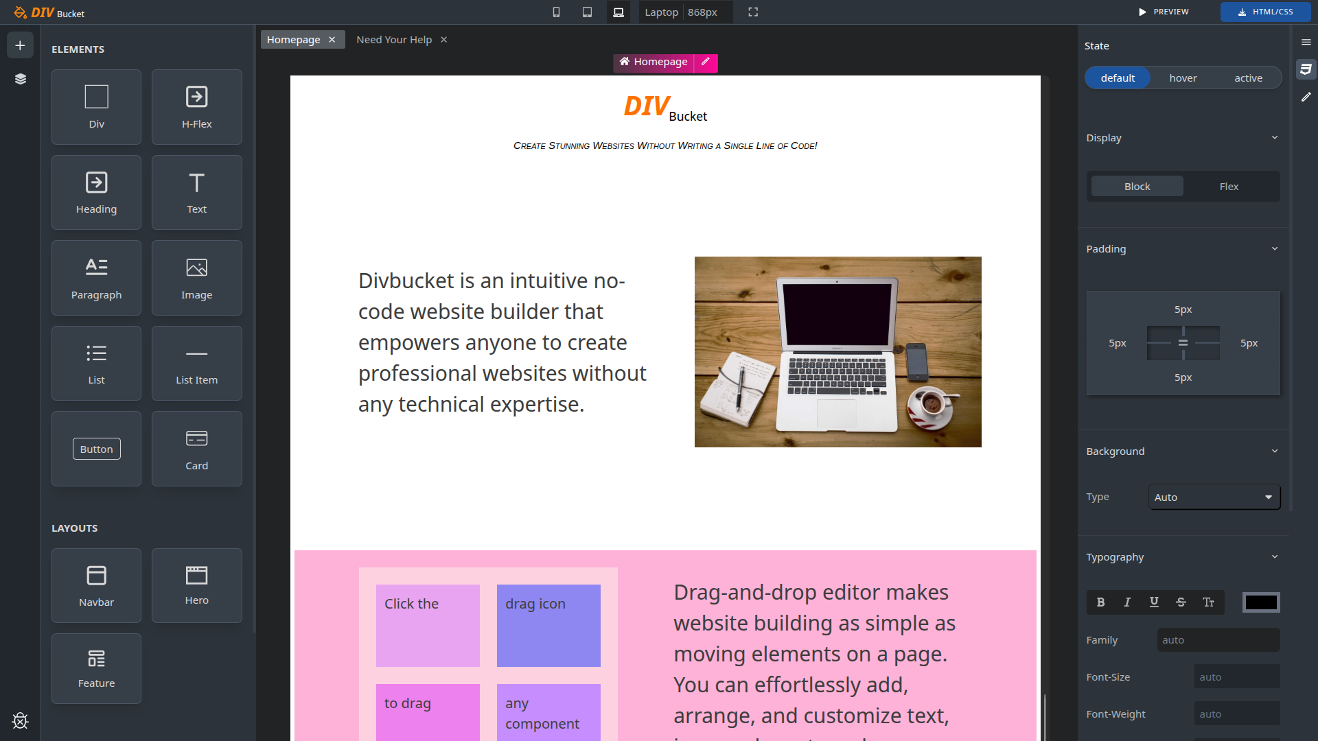Edit the left padding value

(x=1117, y=343)
